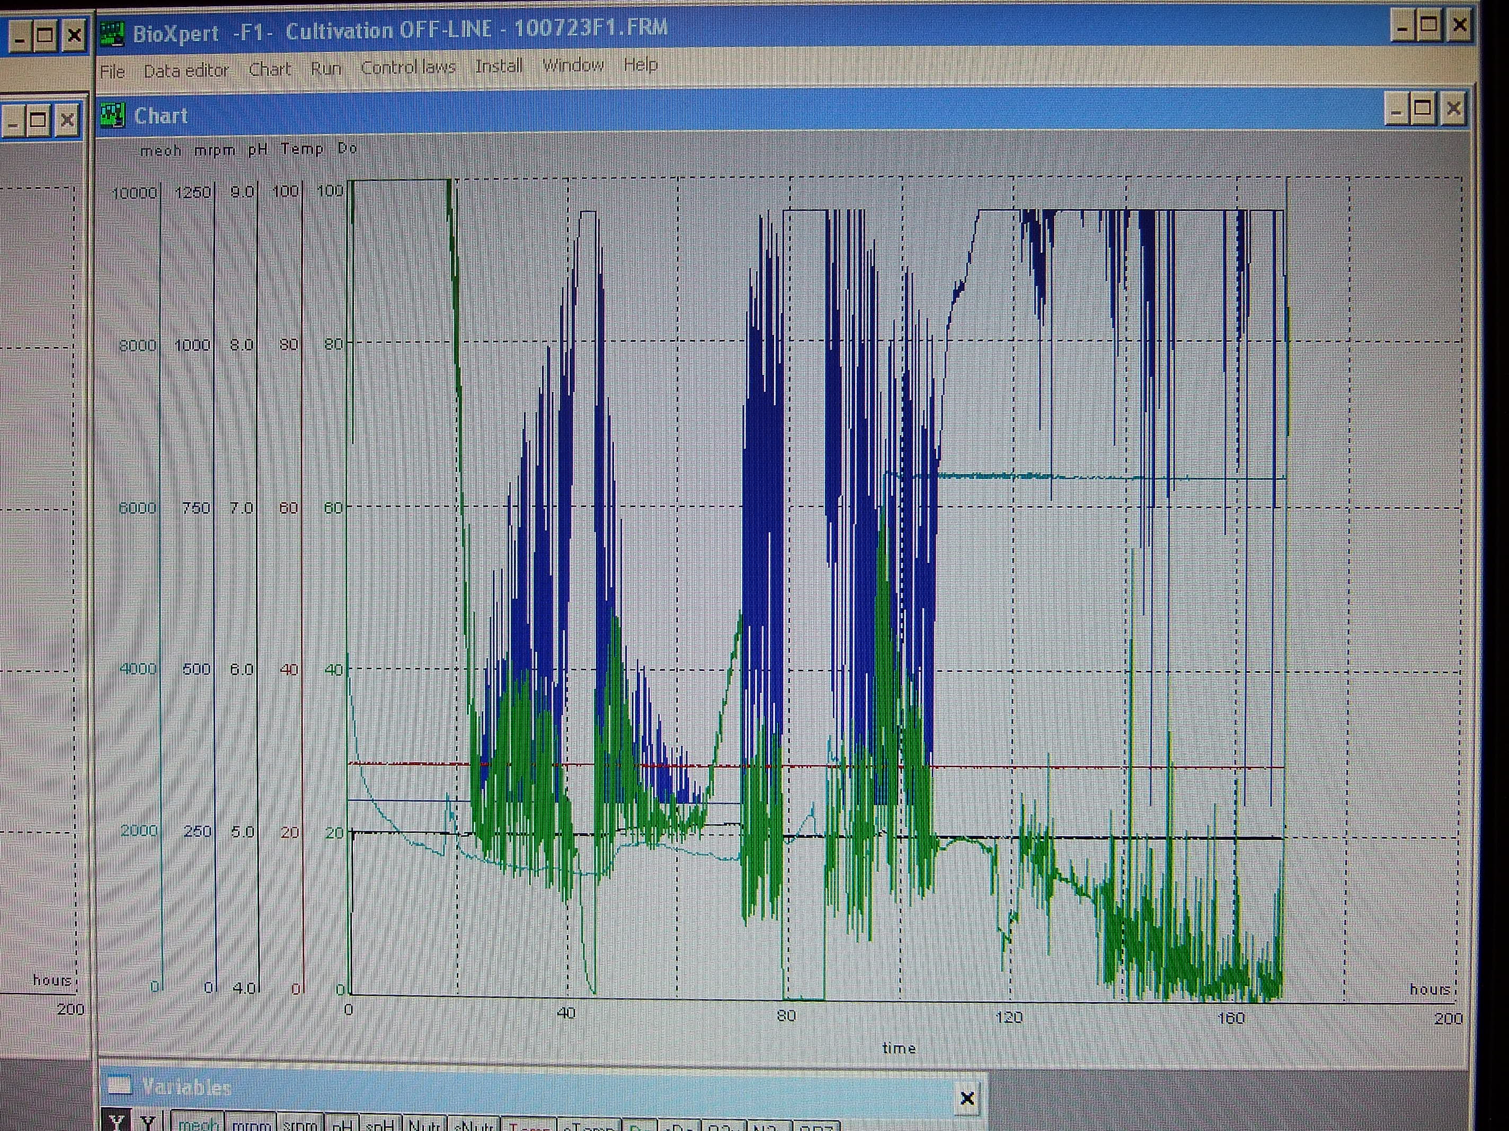This screenshot has width=1509, height=1131.
Task: Open the Run menu
Action: point(325,69)
